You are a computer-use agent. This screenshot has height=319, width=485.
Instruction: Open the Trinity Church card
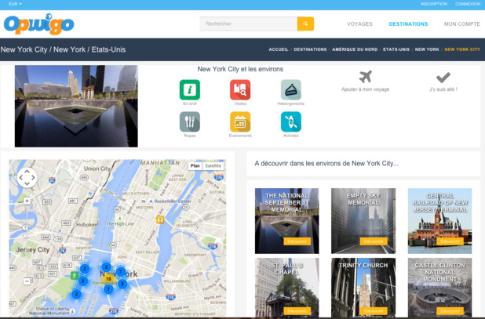[x=363, y=287]
